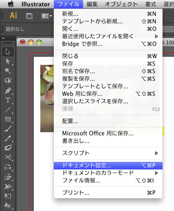Screen dimensions: 174x211
Task: Choose 閉じる menu item
Action: (108, 56)
